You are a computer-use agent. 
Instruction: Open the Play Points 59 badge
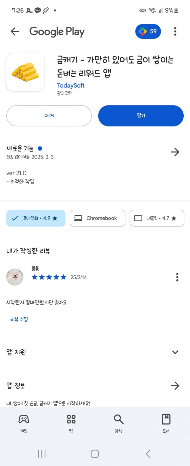tap(148, 31)
